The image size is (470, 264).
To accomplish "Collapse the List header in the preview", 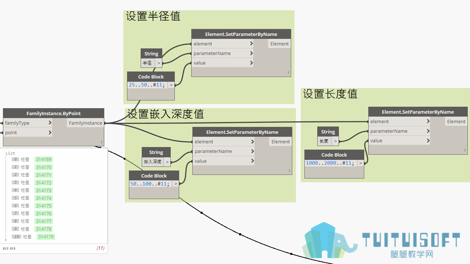I will [x=10, y=153].
